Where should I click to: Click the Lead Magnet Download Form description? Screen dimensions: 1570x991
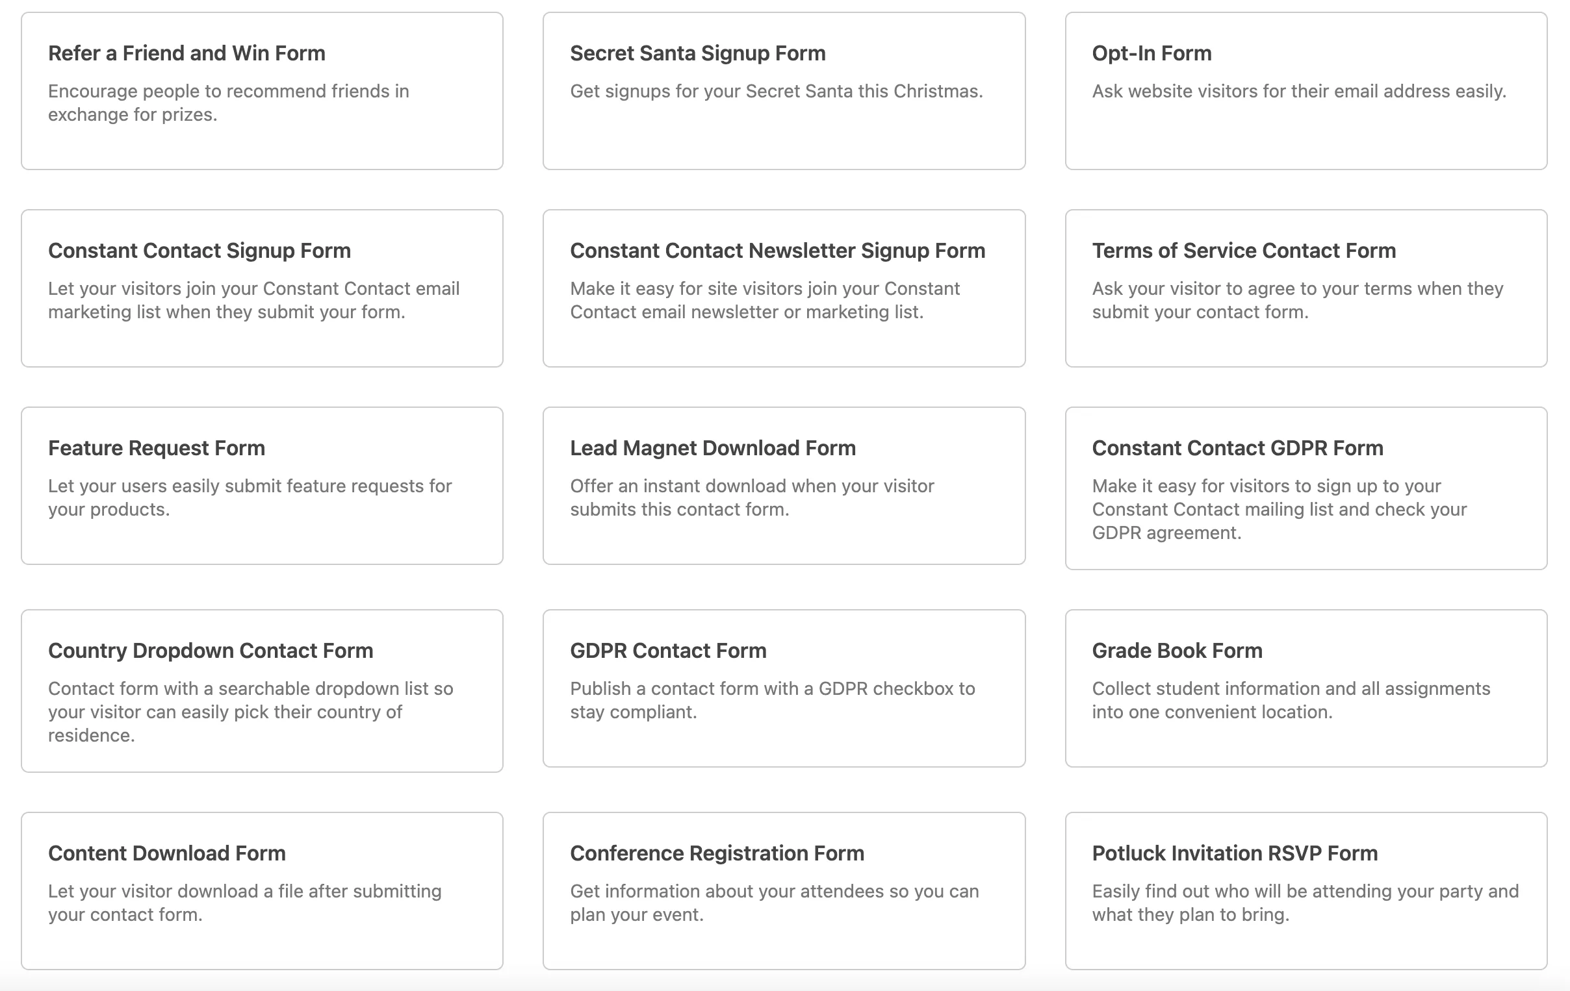(x=752, y=498)
